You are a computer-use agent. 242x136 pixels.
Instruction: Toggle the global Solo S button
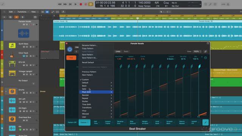[23, 17]
